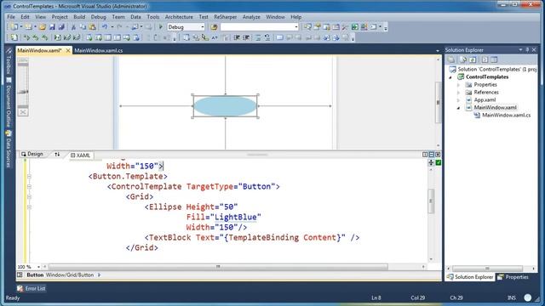Open the ReSharper menu
Screen dimensions: 545x306
225,17
